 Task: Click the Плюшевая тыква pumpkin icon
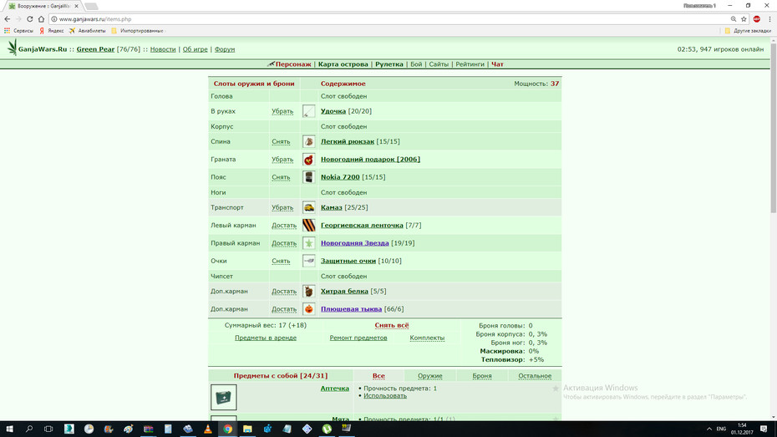(x=309, y=309)
